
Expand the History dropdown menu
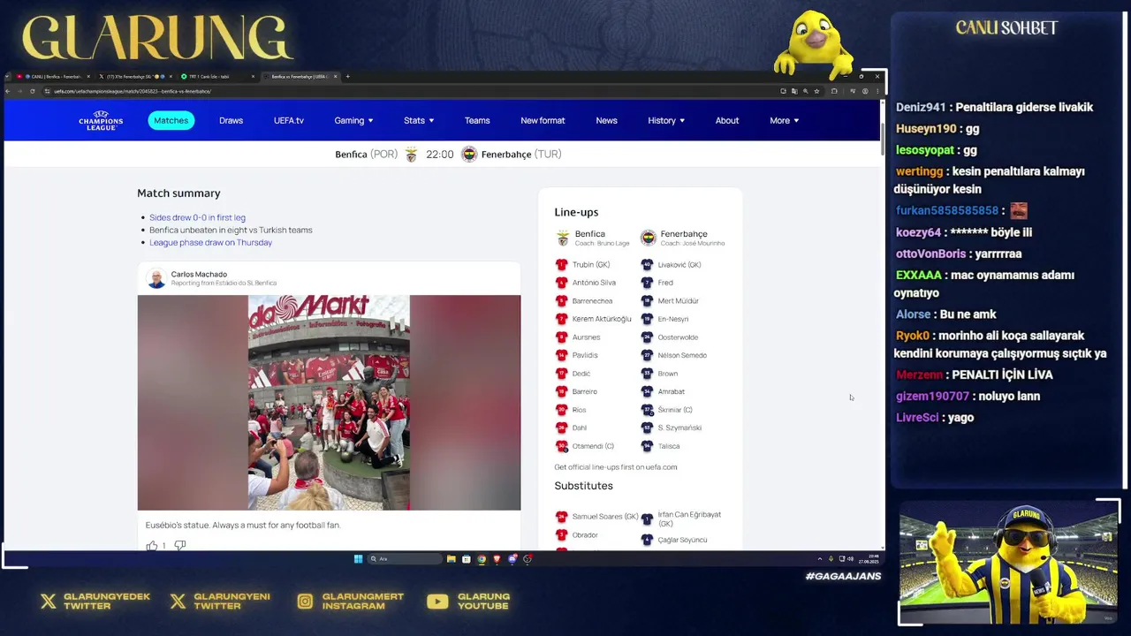point(666,120)
